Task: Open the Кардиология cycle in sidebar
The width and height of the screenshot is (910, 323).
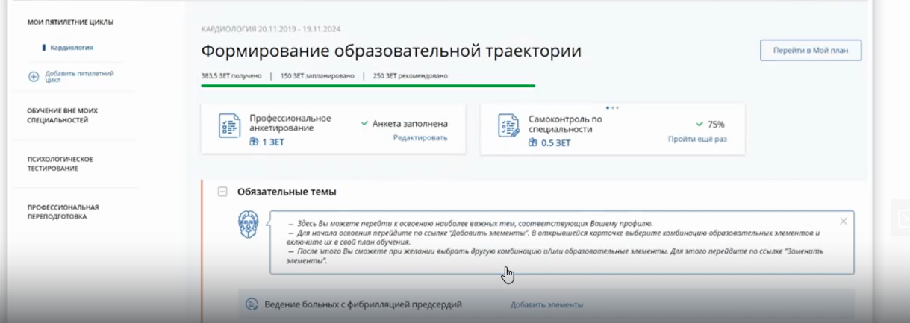Action: [72, 48]
